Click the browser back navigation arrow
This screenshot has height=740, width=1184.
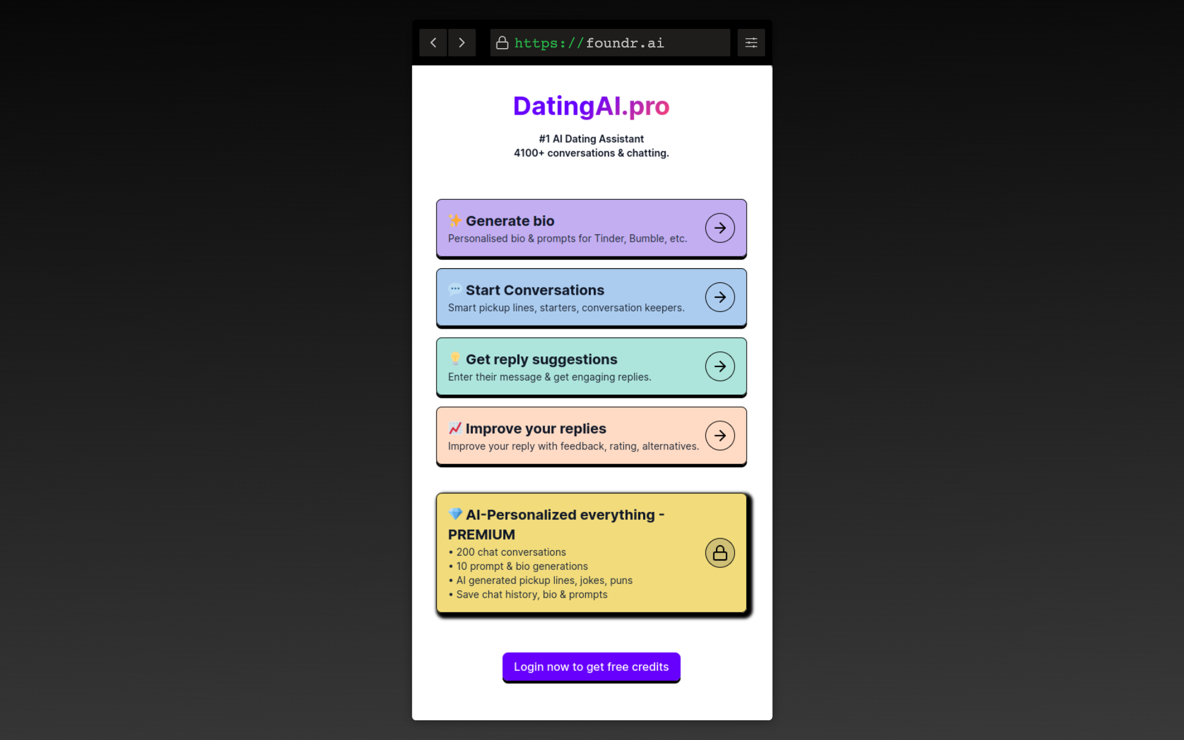click(433, 43)
